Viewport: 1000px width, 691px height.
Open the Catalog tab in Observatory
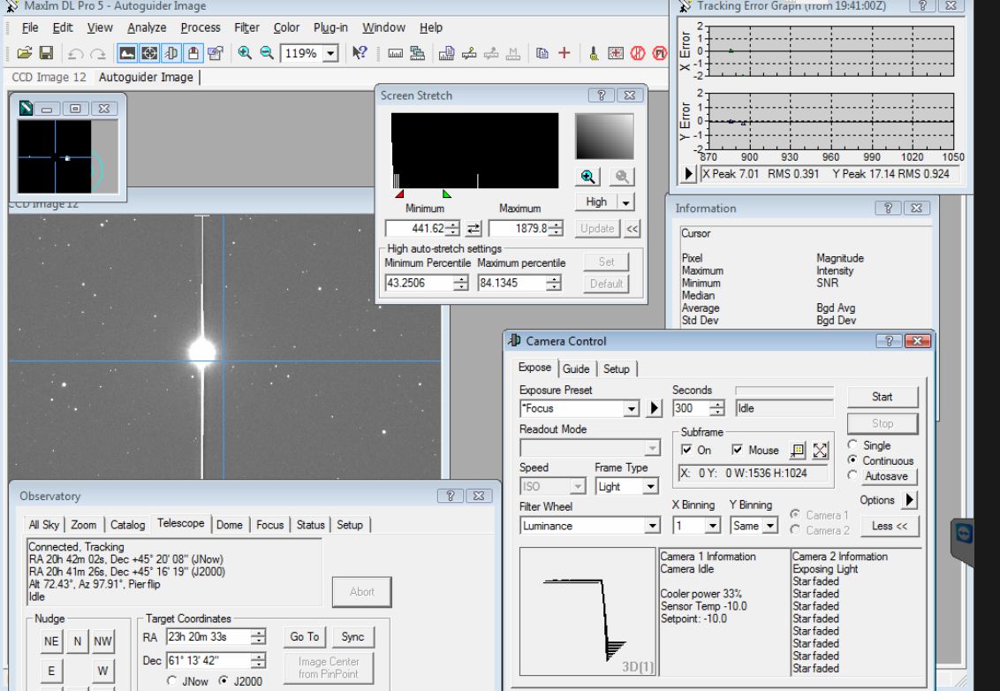(x=127, y=525)
